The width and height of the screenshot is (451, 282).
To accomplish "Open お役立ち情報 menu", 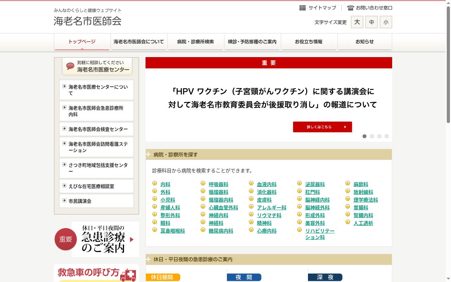I will click(309, 42).
